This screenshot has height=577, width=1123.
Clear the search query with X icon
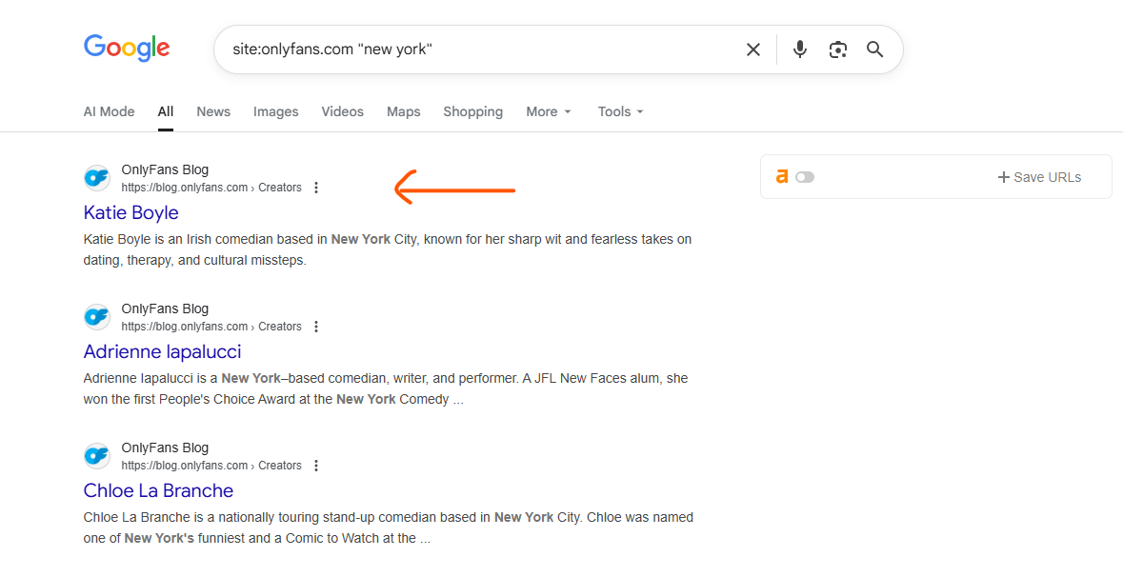click(752, 50)
